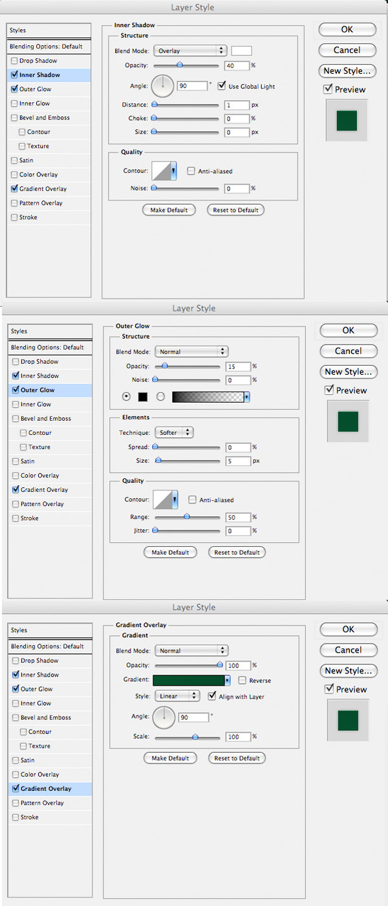This screenshot has height=906, width=388.
Task: Click the Outer Glow Size field showing 5
Action: click(x=239, y=461)
